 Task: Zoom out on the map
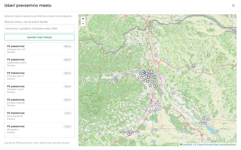pyautogui.click(x=83, y=24)
